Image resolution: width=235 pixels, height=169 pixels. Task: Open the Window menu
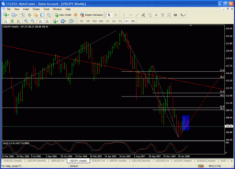point(57,9)
